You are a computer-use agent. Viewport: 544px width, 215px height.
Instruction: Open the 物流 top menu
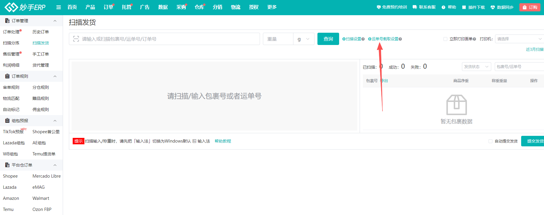[x=235, y=7]
